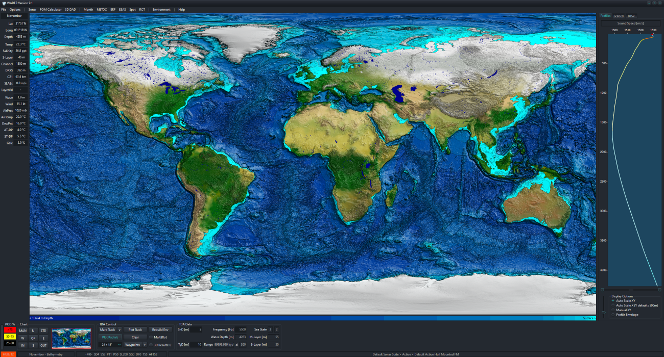Select the ZTD chart mode
664x357 pixels.
[x=44, y=330]
